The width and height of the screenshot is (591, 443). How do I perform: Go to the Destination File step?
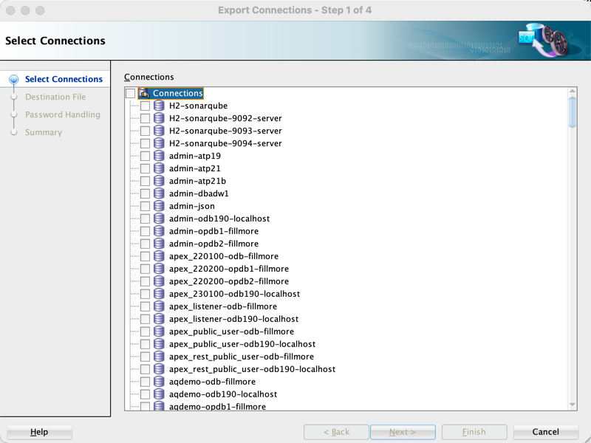click(55, 97)
